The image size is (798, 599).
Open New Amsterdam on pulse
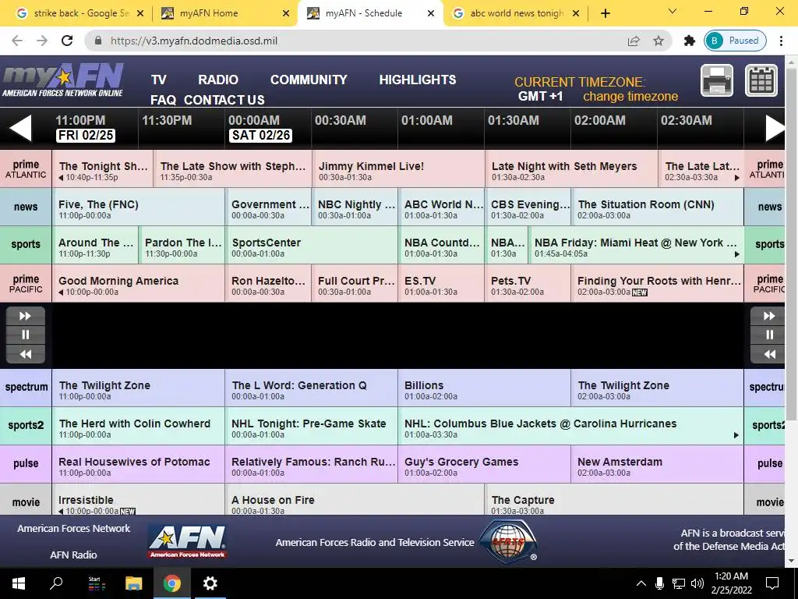658,465
